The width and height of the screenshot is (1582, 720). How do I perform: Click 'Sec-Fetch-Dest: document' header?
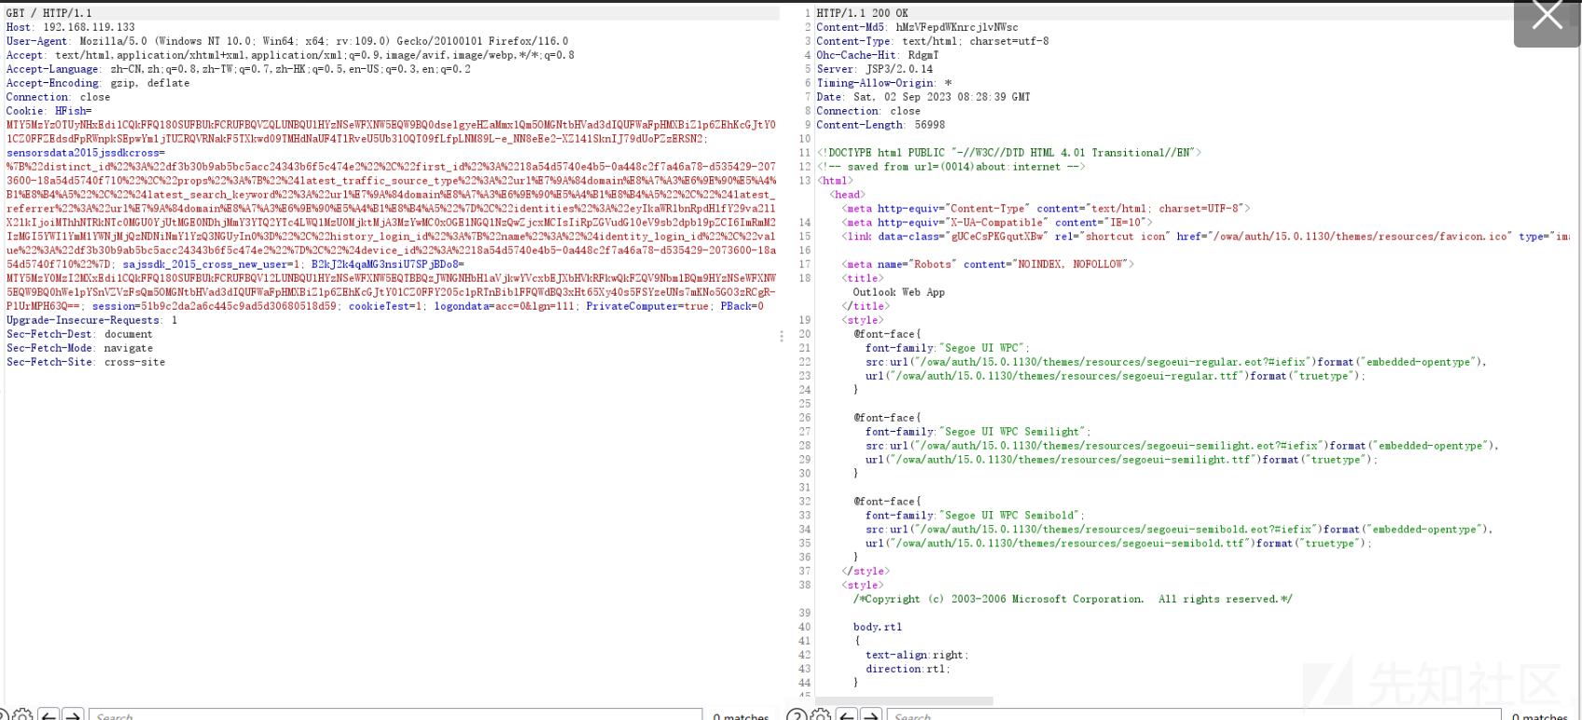point(79,334)
